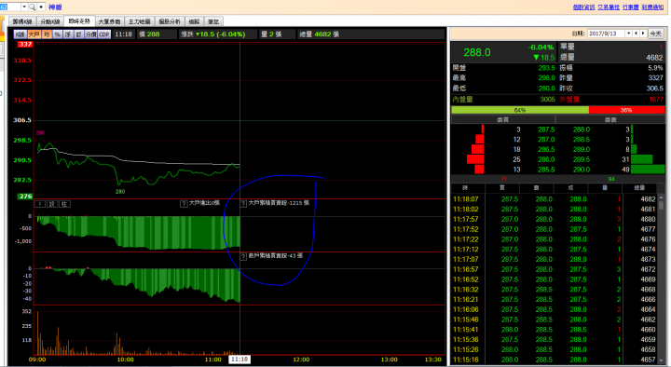Toggle the K線 chart mode button
Viewport: 671px width, 367px height.
coord(20,34)
